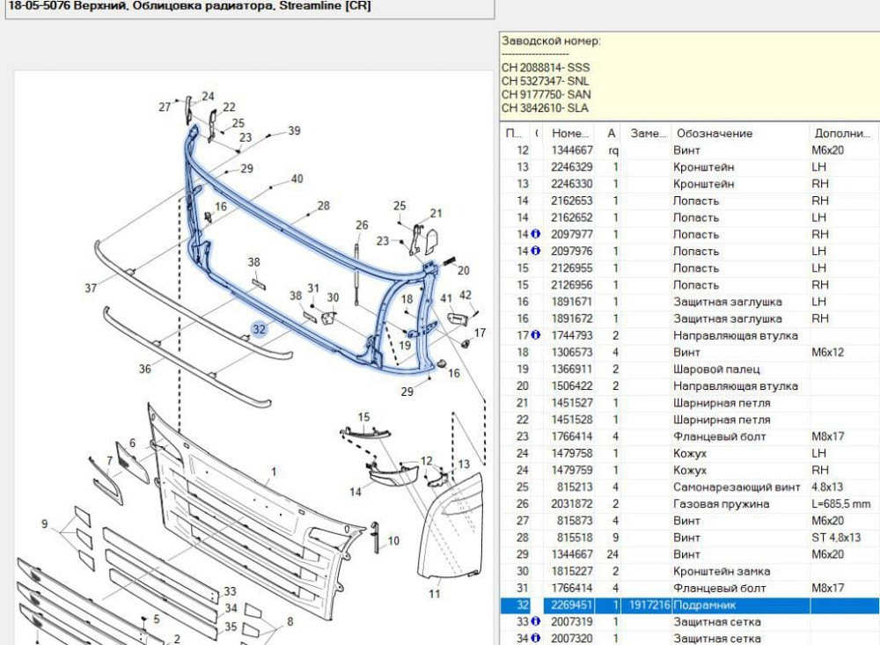This screenshot has width=880, height=645.
Task: Open info icon beside position 17 row
Action: click(536, 335)
